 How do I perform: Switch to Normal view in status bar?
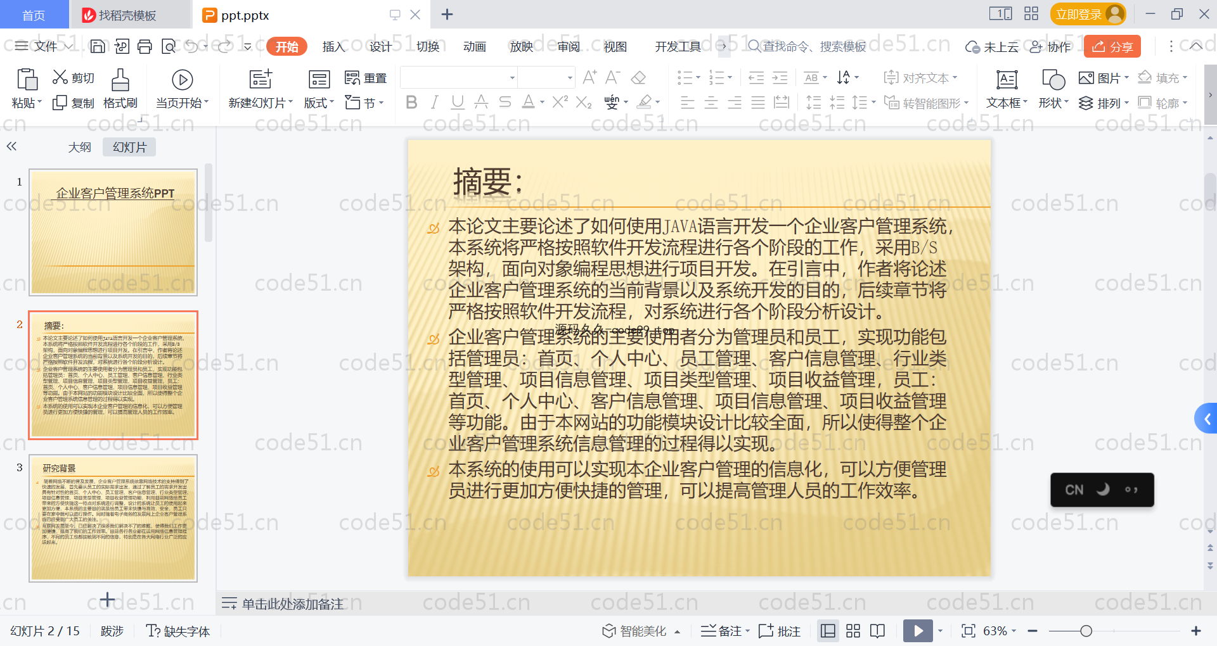pyautogui.click(x=828, y=631)
